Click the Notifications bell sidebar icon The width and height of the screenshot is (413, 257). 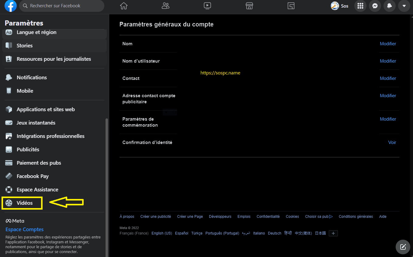click(9, 77)
